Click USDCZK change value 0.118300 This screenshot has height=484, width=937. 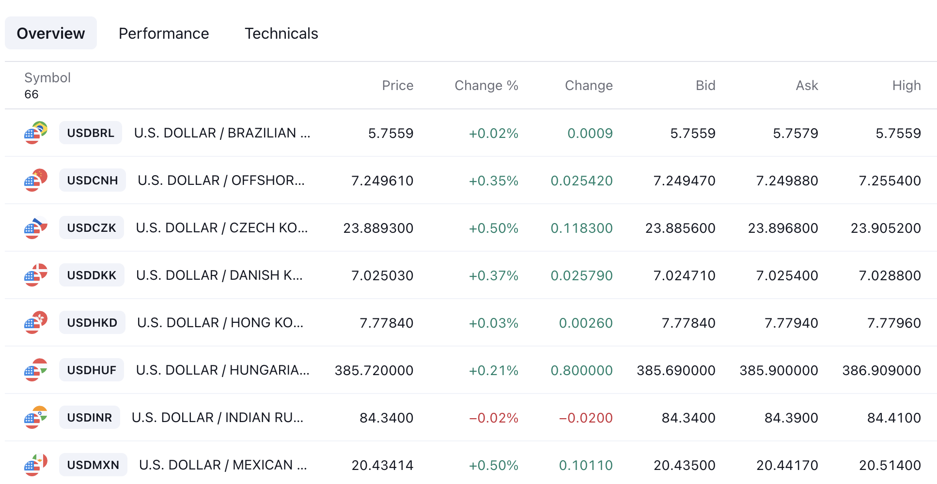click(582, 228)
